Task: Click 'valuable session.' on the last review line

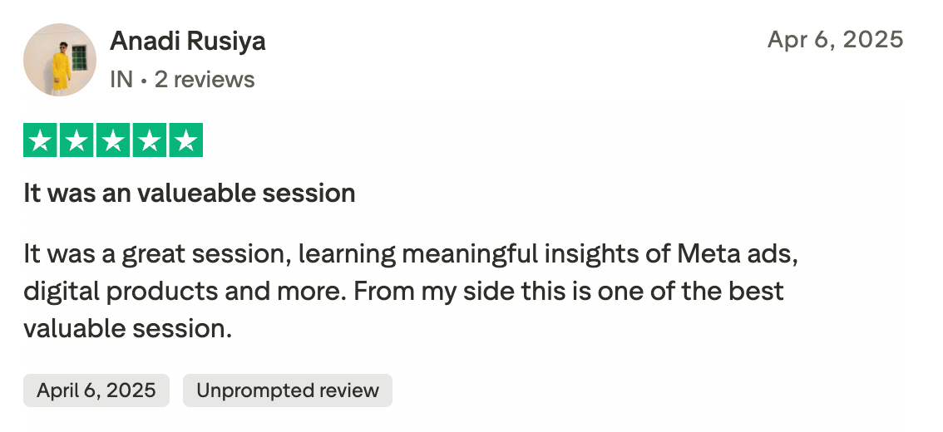Action: pyautogui.click(x=126, y=328)
